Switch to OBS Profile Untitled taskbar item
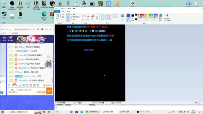Screen dimensions: 203x114 pos(144,112)
